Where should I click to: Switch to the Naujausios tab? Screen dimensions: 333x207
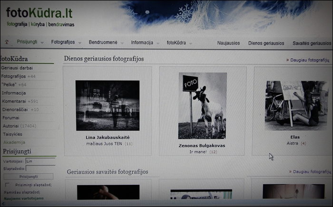(228, 43)
